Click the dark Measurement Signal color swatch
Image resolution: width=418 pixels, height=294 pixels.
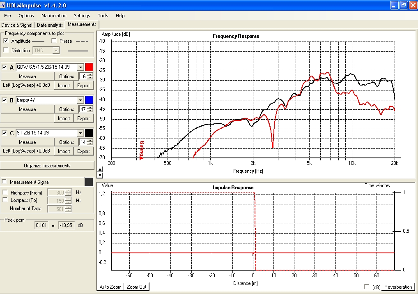pos(89,182)
